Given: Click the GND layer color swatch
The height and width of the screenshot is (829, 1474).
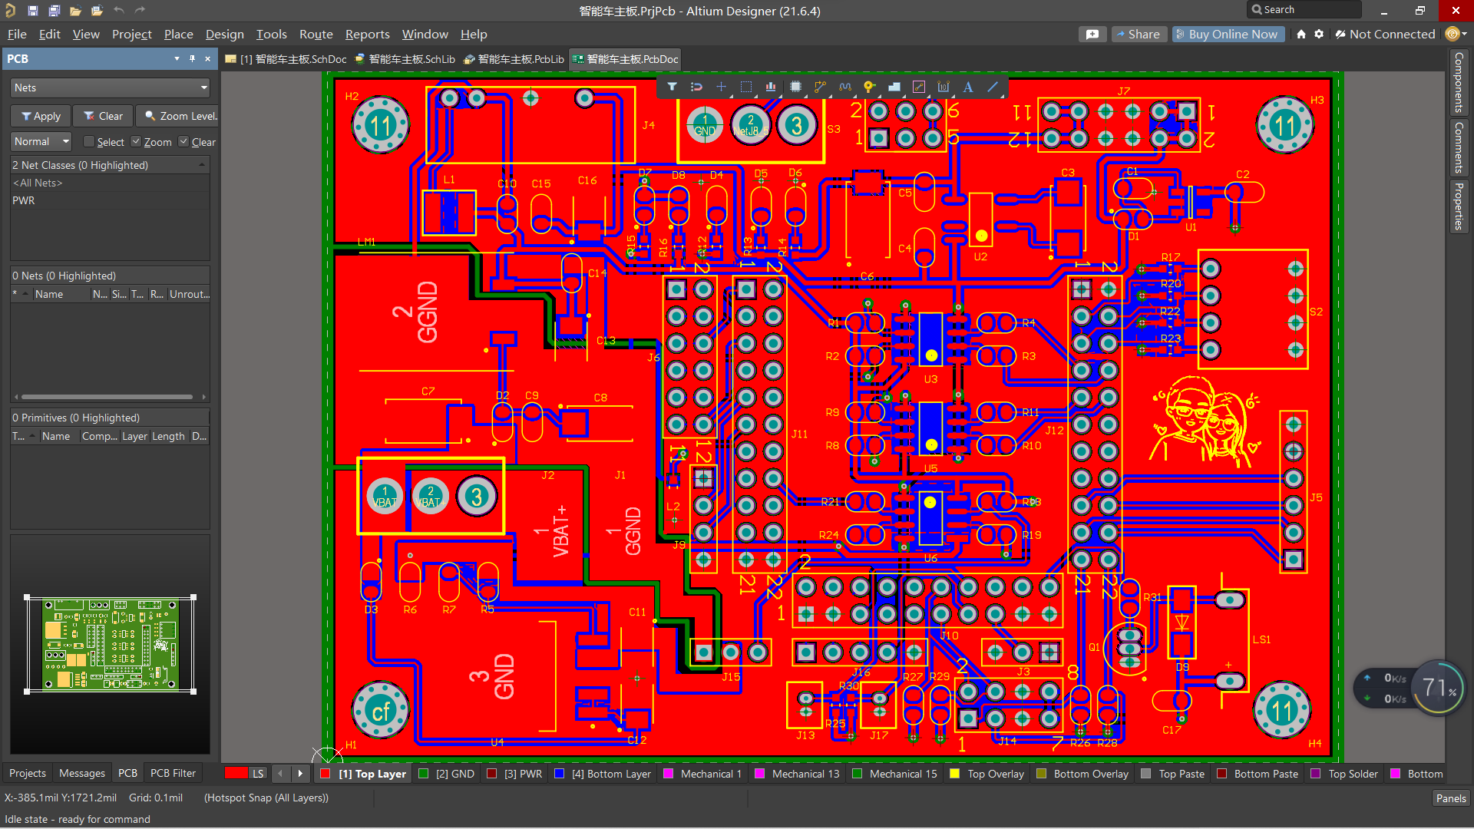Looking at the screenshot, I should pyautogui.click(x=423, y=774).
